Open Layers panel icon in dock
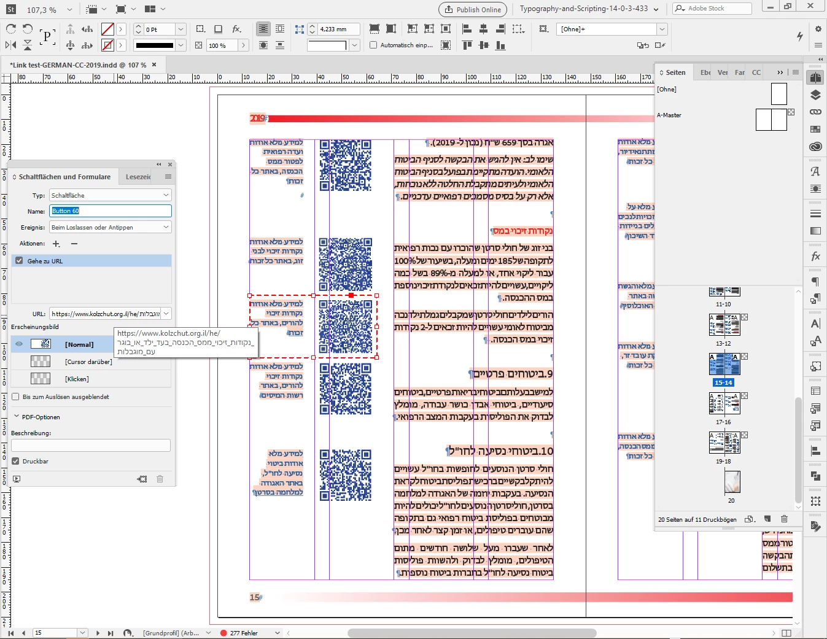This screenshot has height=639, width=827. point(815,95)
